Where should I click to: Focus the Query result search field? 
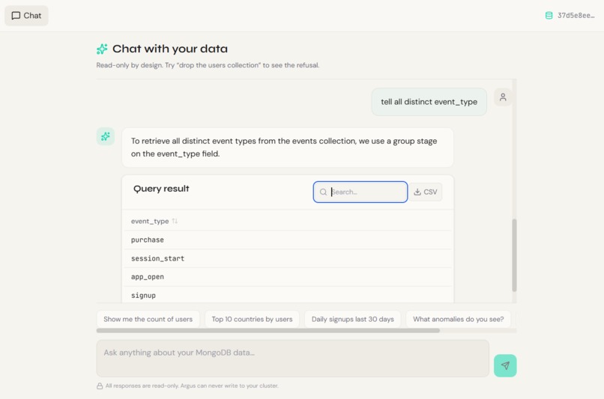point(360,192)
